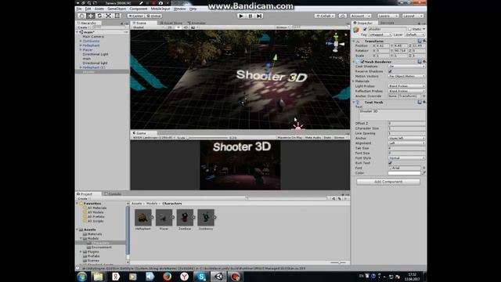501x282 pixels.
Task: Open Text Mesh gear settings icon
Action: pos(424,103)
